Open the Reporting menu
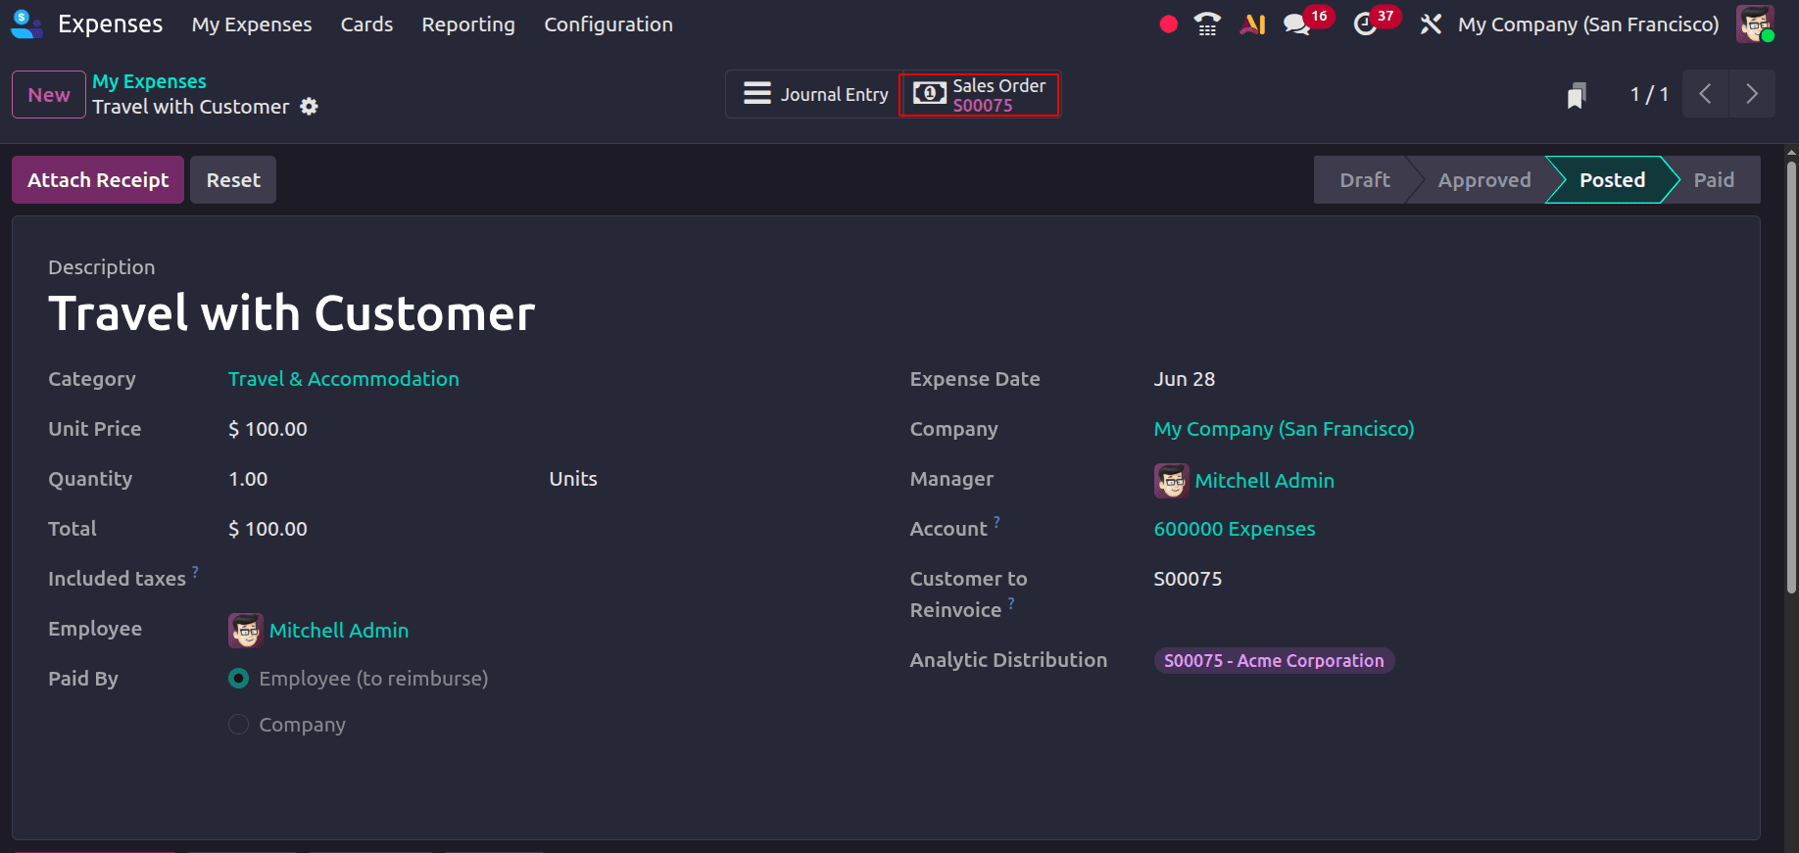 [x=468, y=24]
